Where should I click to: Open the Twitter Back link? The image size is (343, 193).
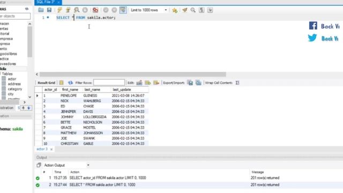tap(323, 38)
